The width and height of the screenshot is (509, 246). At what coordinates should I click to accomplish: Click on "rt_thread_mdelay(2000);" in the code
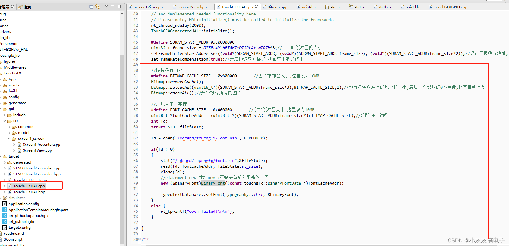click(178, 25)
